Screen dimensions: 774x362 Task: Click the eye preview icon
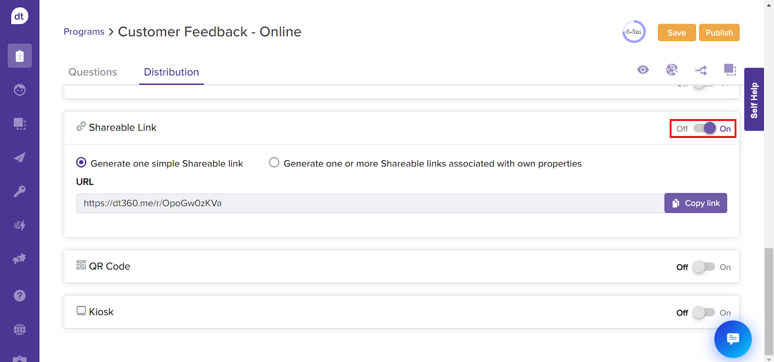point(643,70)
